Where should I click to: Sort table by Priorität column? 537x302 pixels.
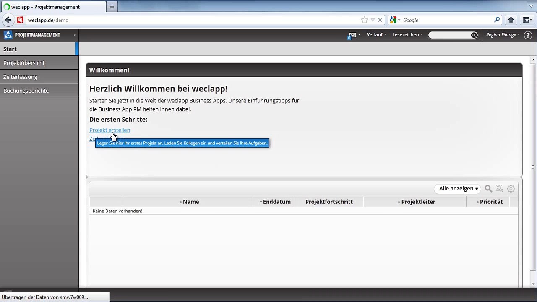(488, 202)
